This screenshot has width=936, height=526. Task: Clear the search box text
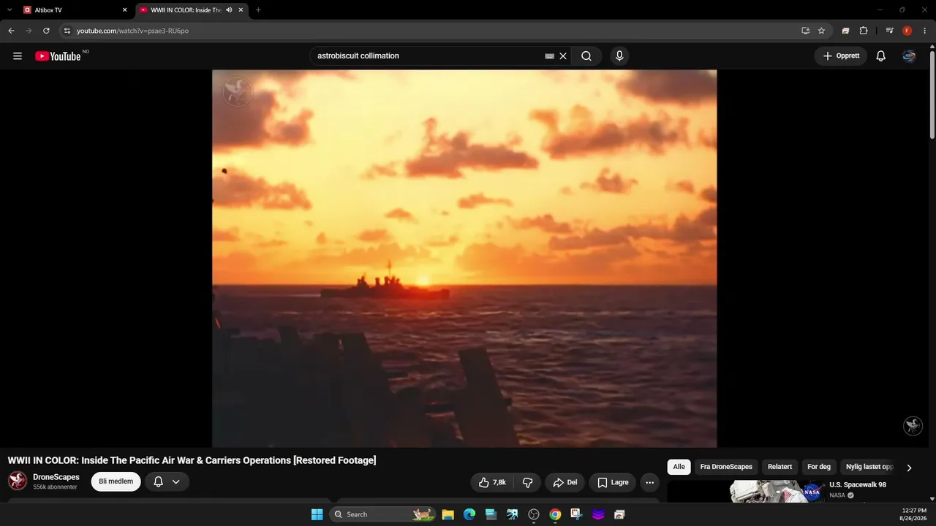[x=563, y=56]
